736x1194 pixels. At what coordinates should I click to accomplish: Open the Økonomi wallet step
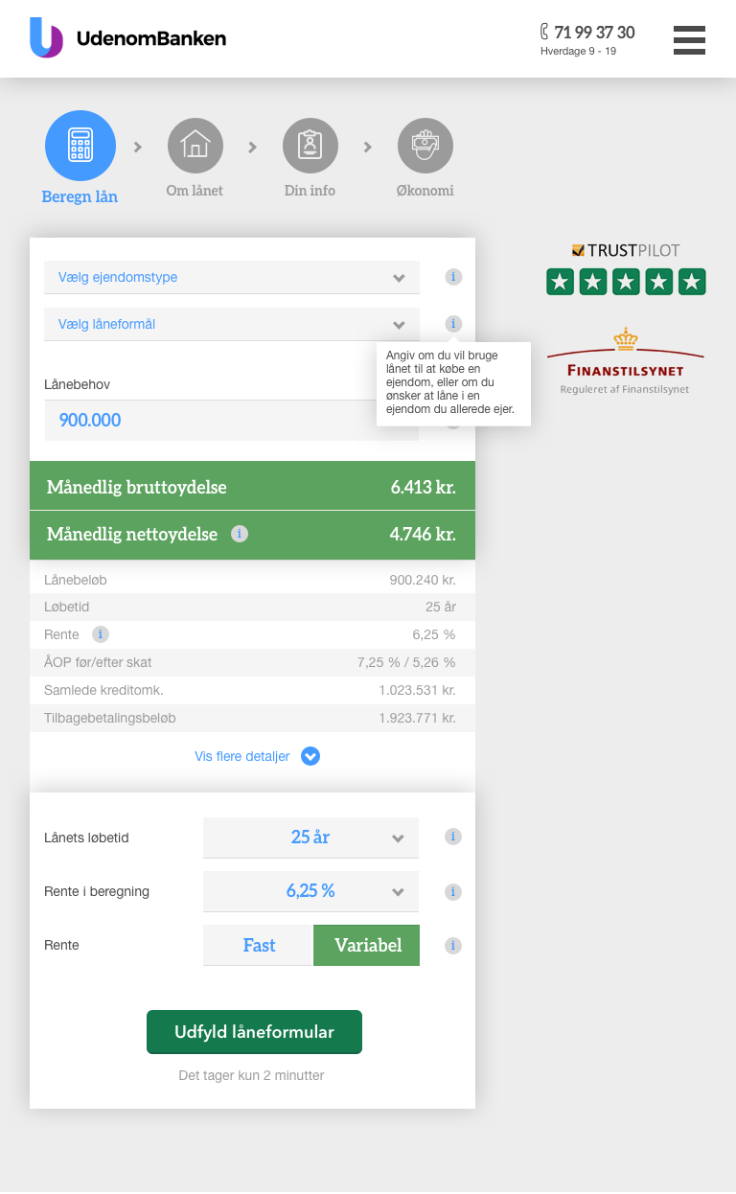point(425,147)
